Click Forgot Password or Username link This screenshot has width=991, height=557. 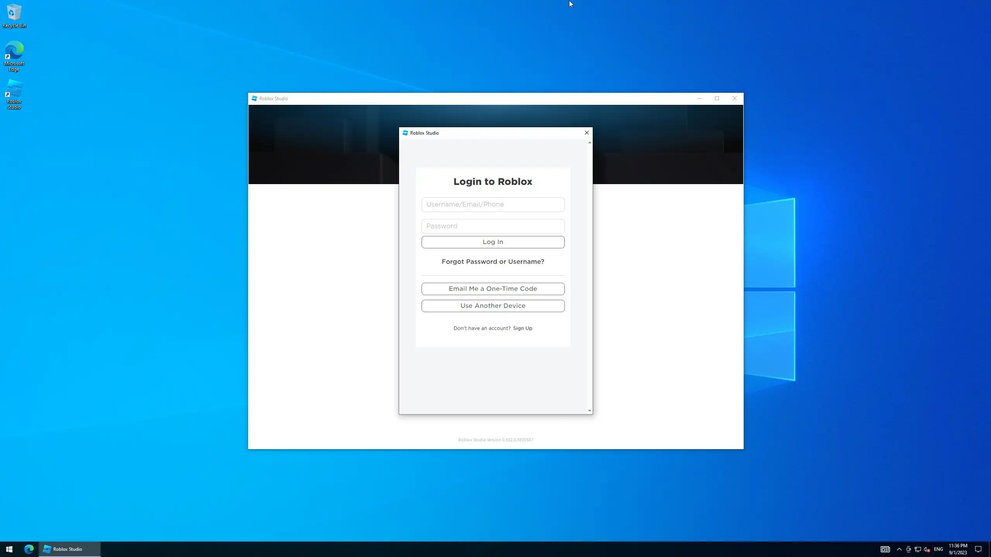[493, 261]
